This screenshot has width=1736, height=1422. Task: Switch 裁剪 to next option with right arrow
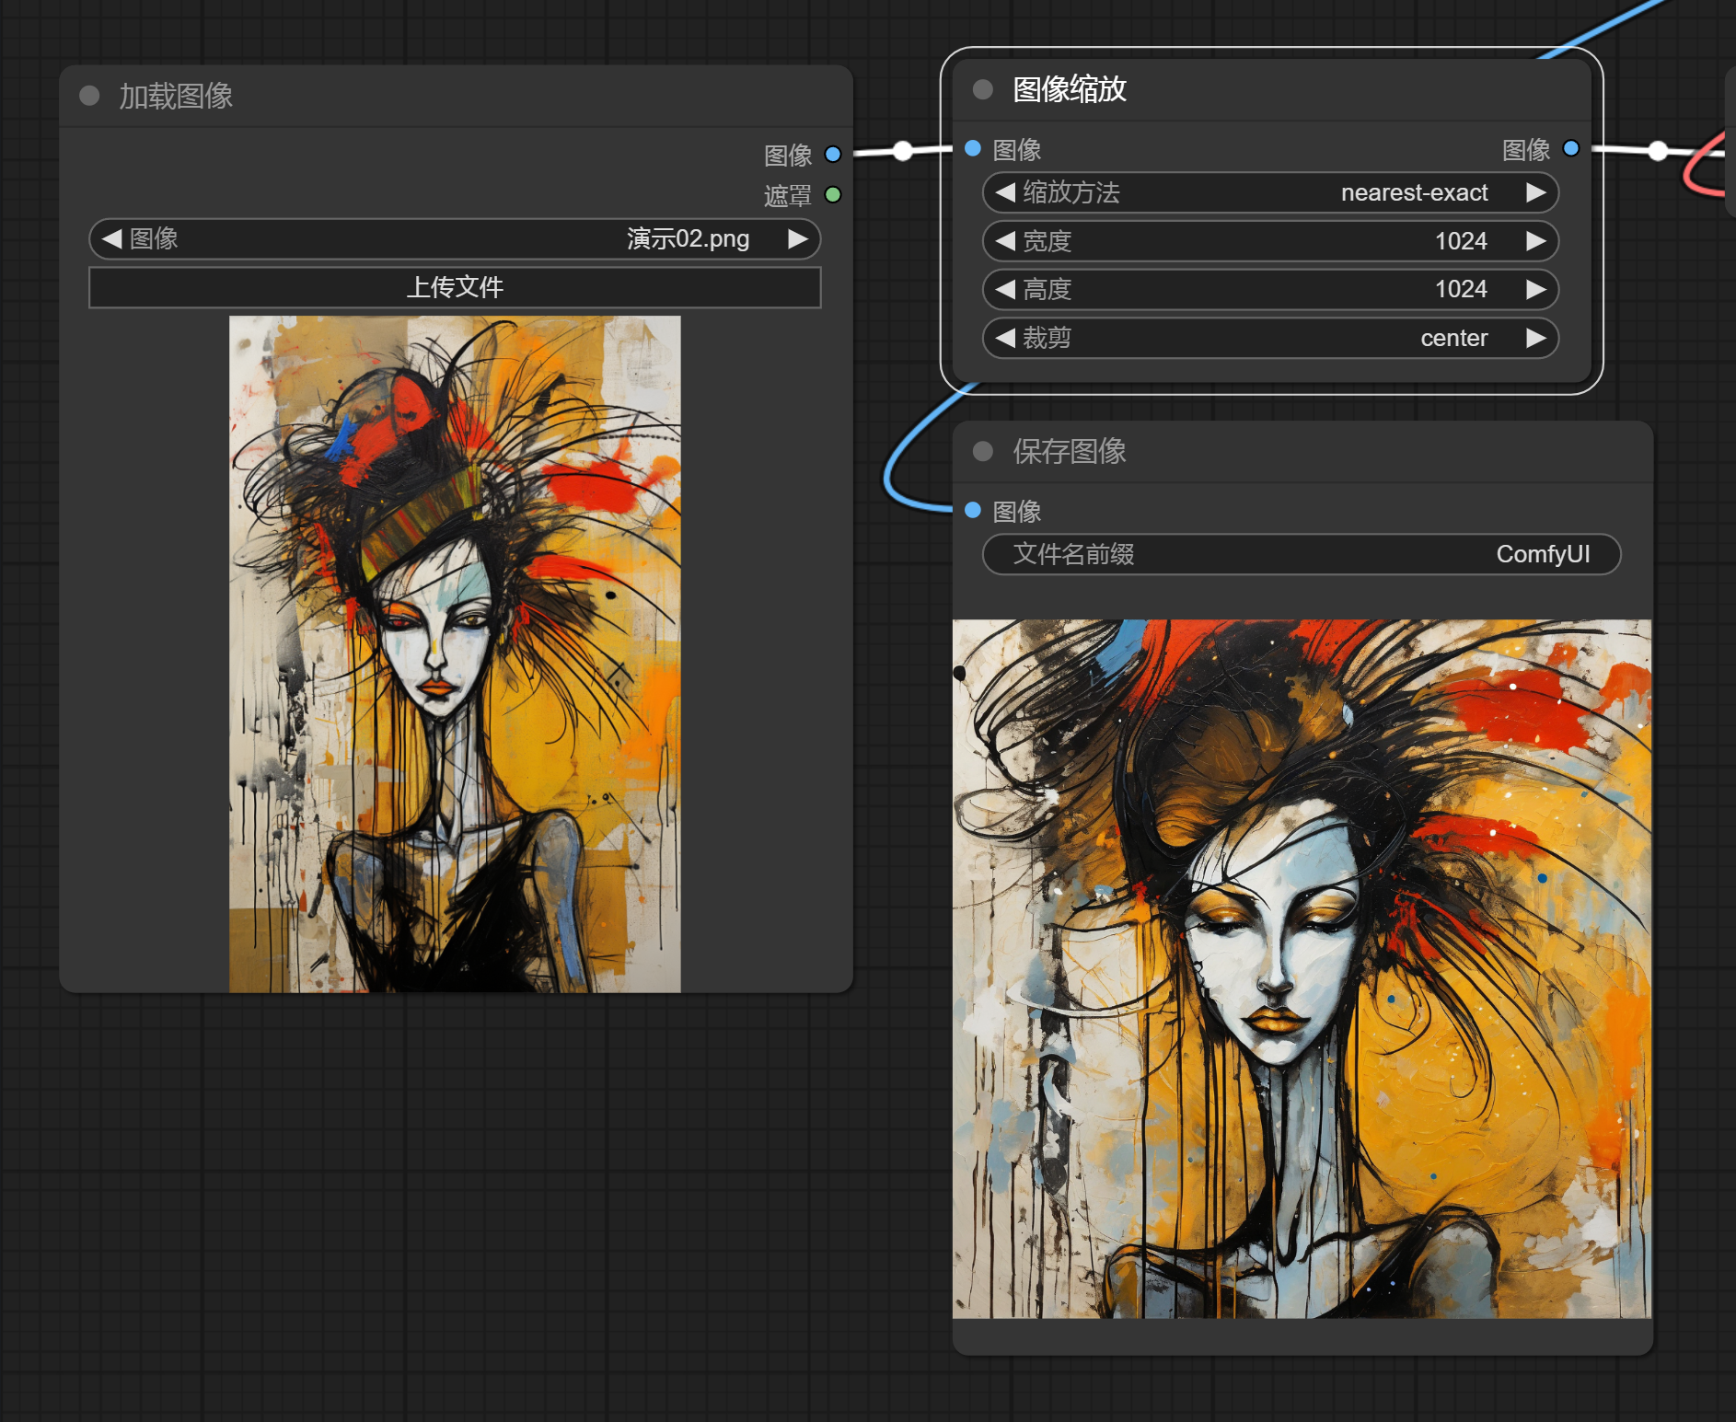tap(1534, 338)
